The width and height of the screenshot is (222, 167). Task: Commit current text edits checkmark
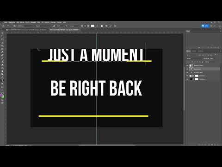111,26
